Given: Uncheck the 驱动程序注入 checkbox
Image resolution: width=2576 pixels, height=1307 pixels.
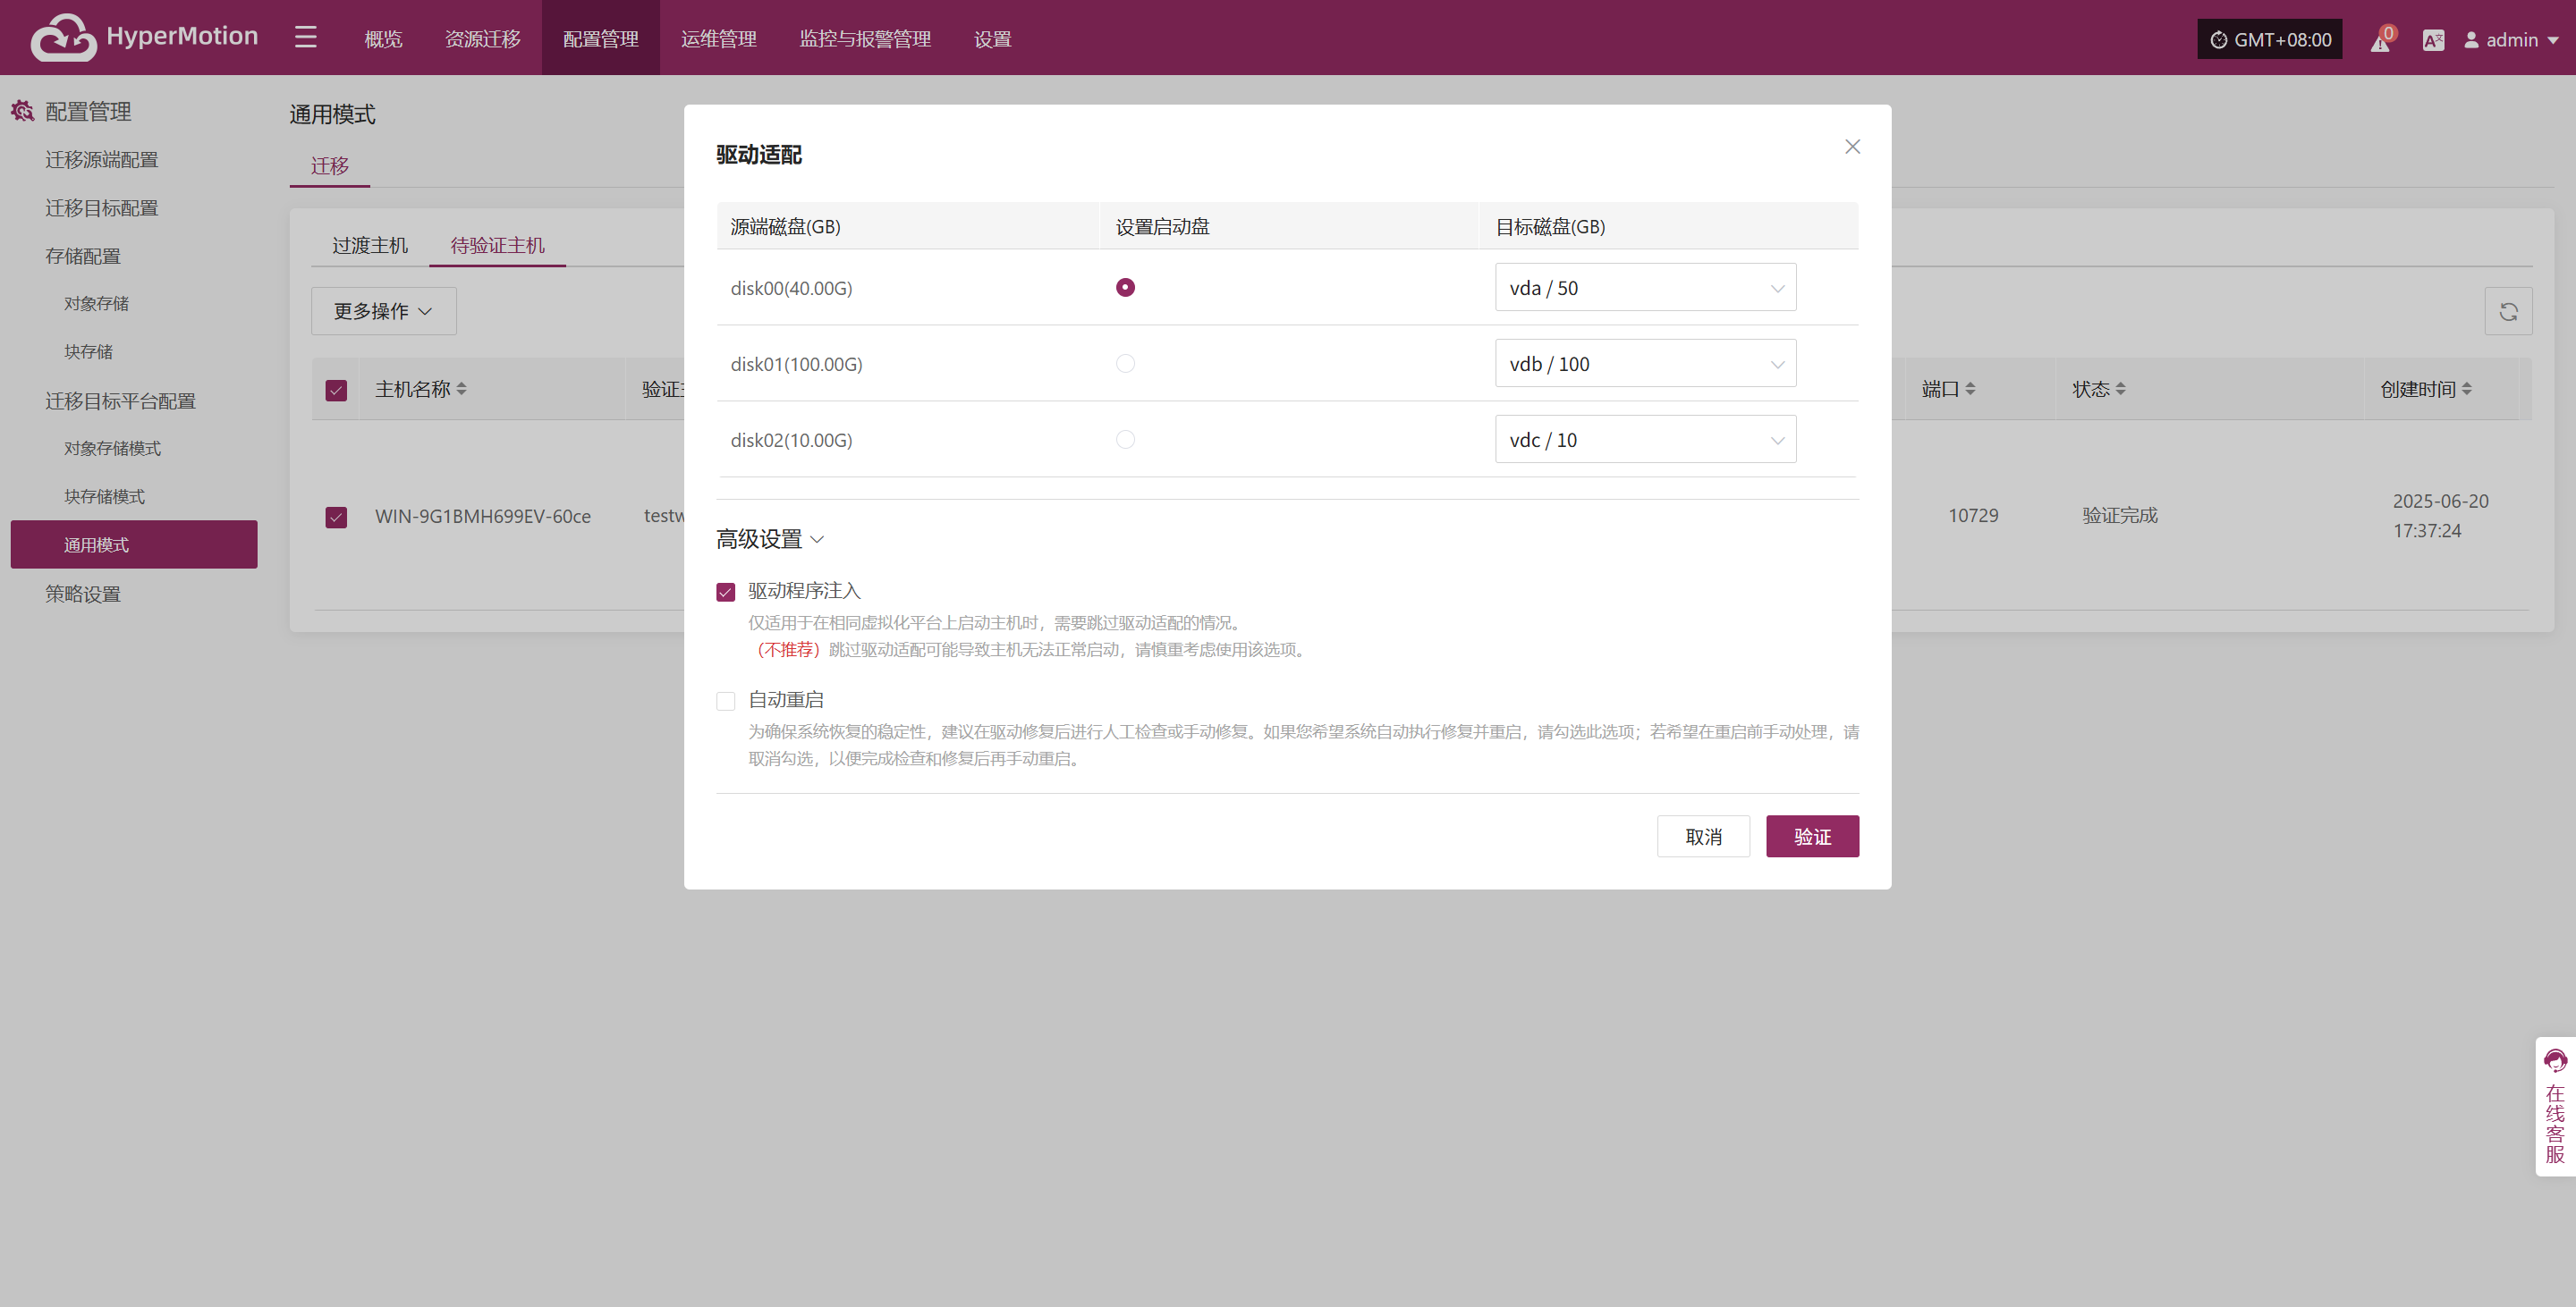Looking at the screenshot, I should coord(726,593).
